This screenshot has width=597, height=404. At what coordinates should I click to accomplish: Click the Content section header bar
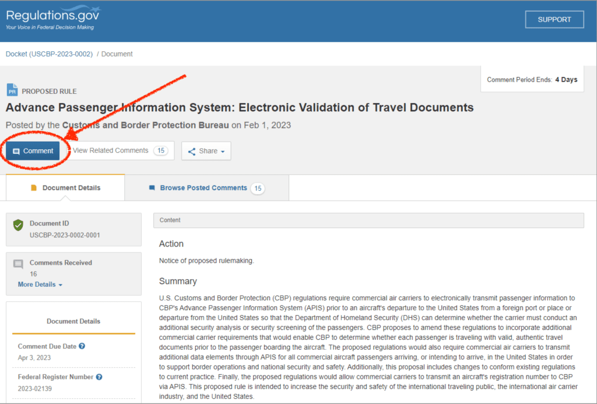pos(368,220)
